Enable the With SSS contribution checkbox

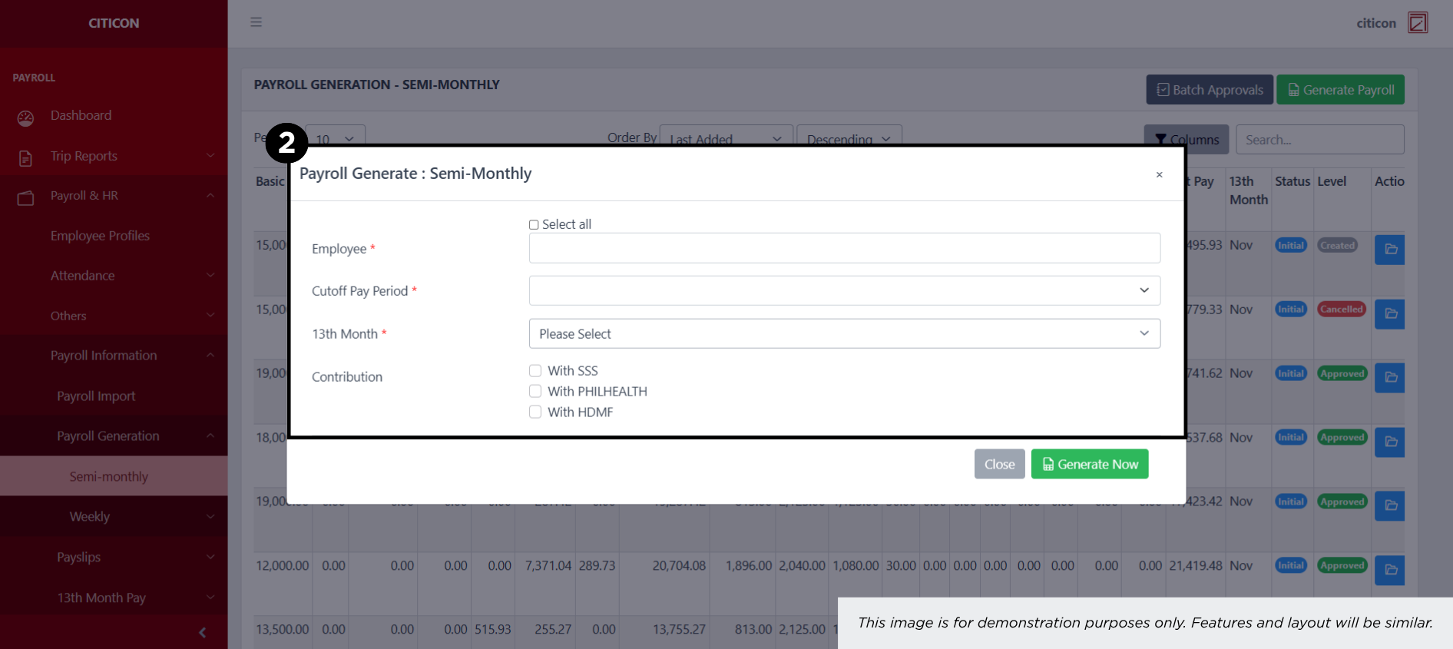535,371
